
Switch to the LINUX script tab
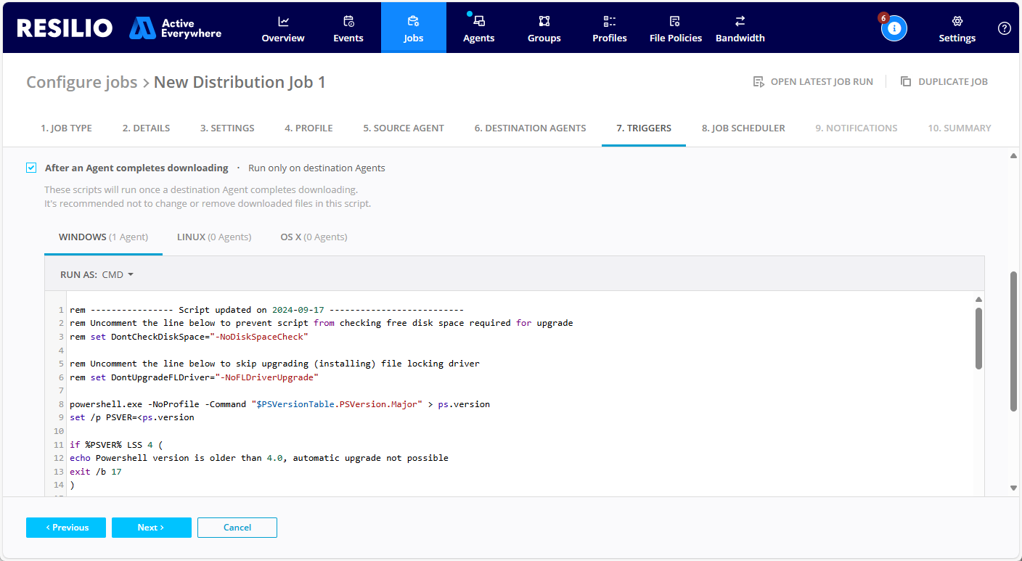tap(214, 237)
